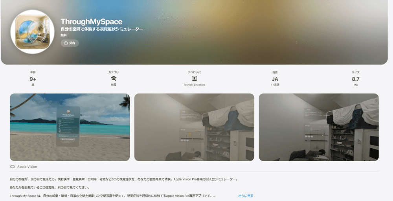
Task: Click the 9+ age rating value
Action: tap(33, 79)
